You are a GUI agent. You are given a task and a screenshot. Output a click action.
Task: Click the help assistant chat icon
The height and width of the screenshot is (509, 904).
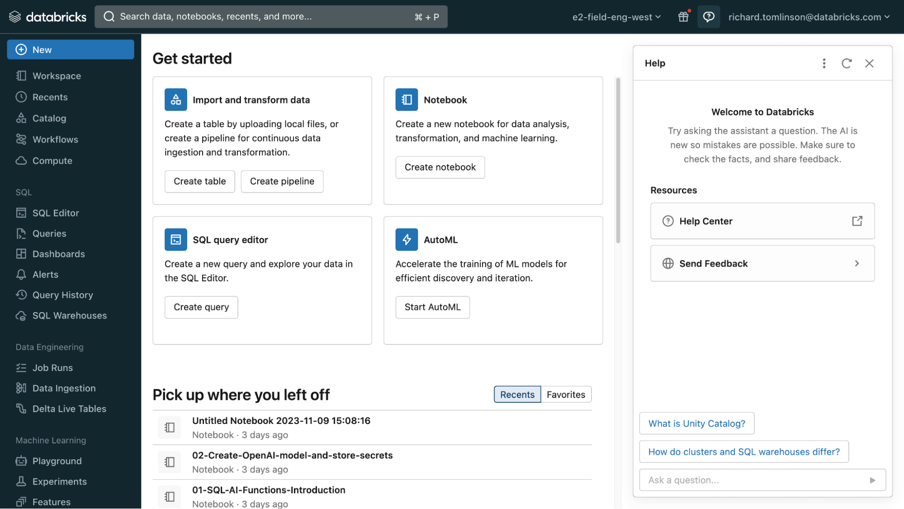click(x=708, y=17)
